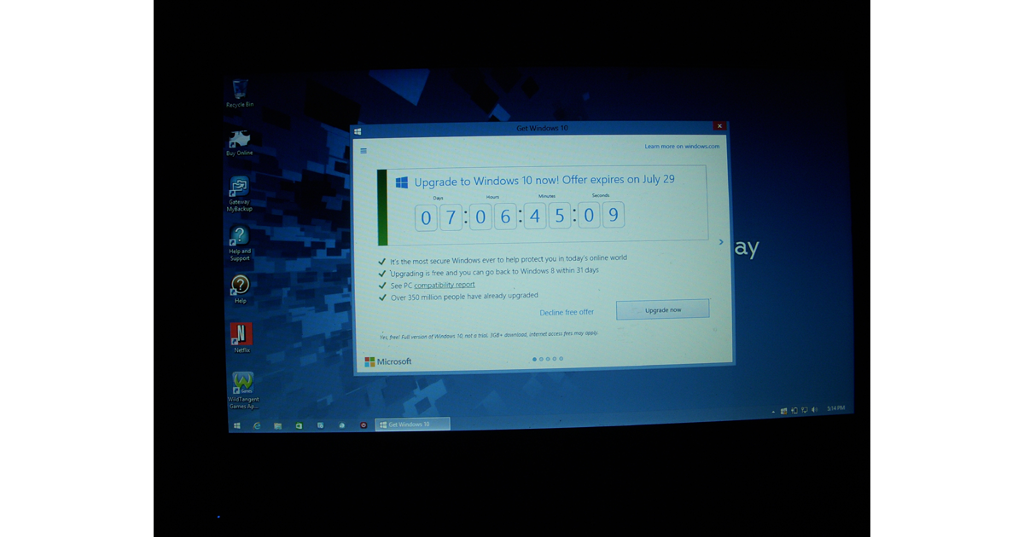Select the Buy Online desktop shortcut
1024x537 pixels.
240,141
